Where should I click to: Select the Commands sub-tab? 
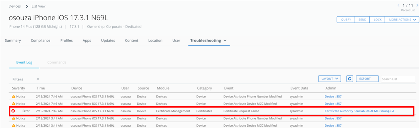(57, 62)
